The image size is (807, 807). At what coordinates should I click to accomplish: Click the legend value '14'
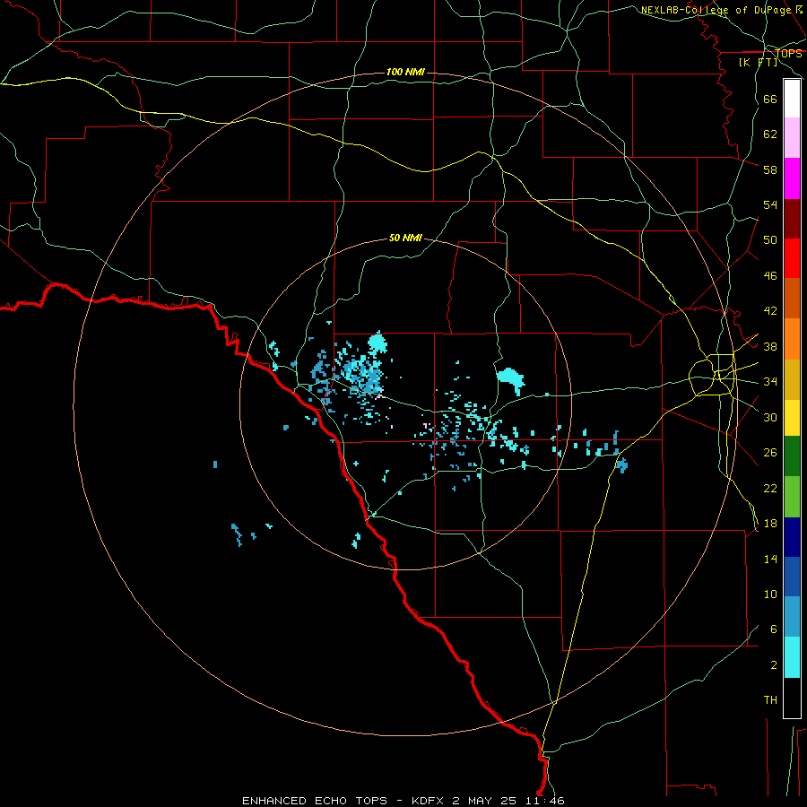click(770, 559)
